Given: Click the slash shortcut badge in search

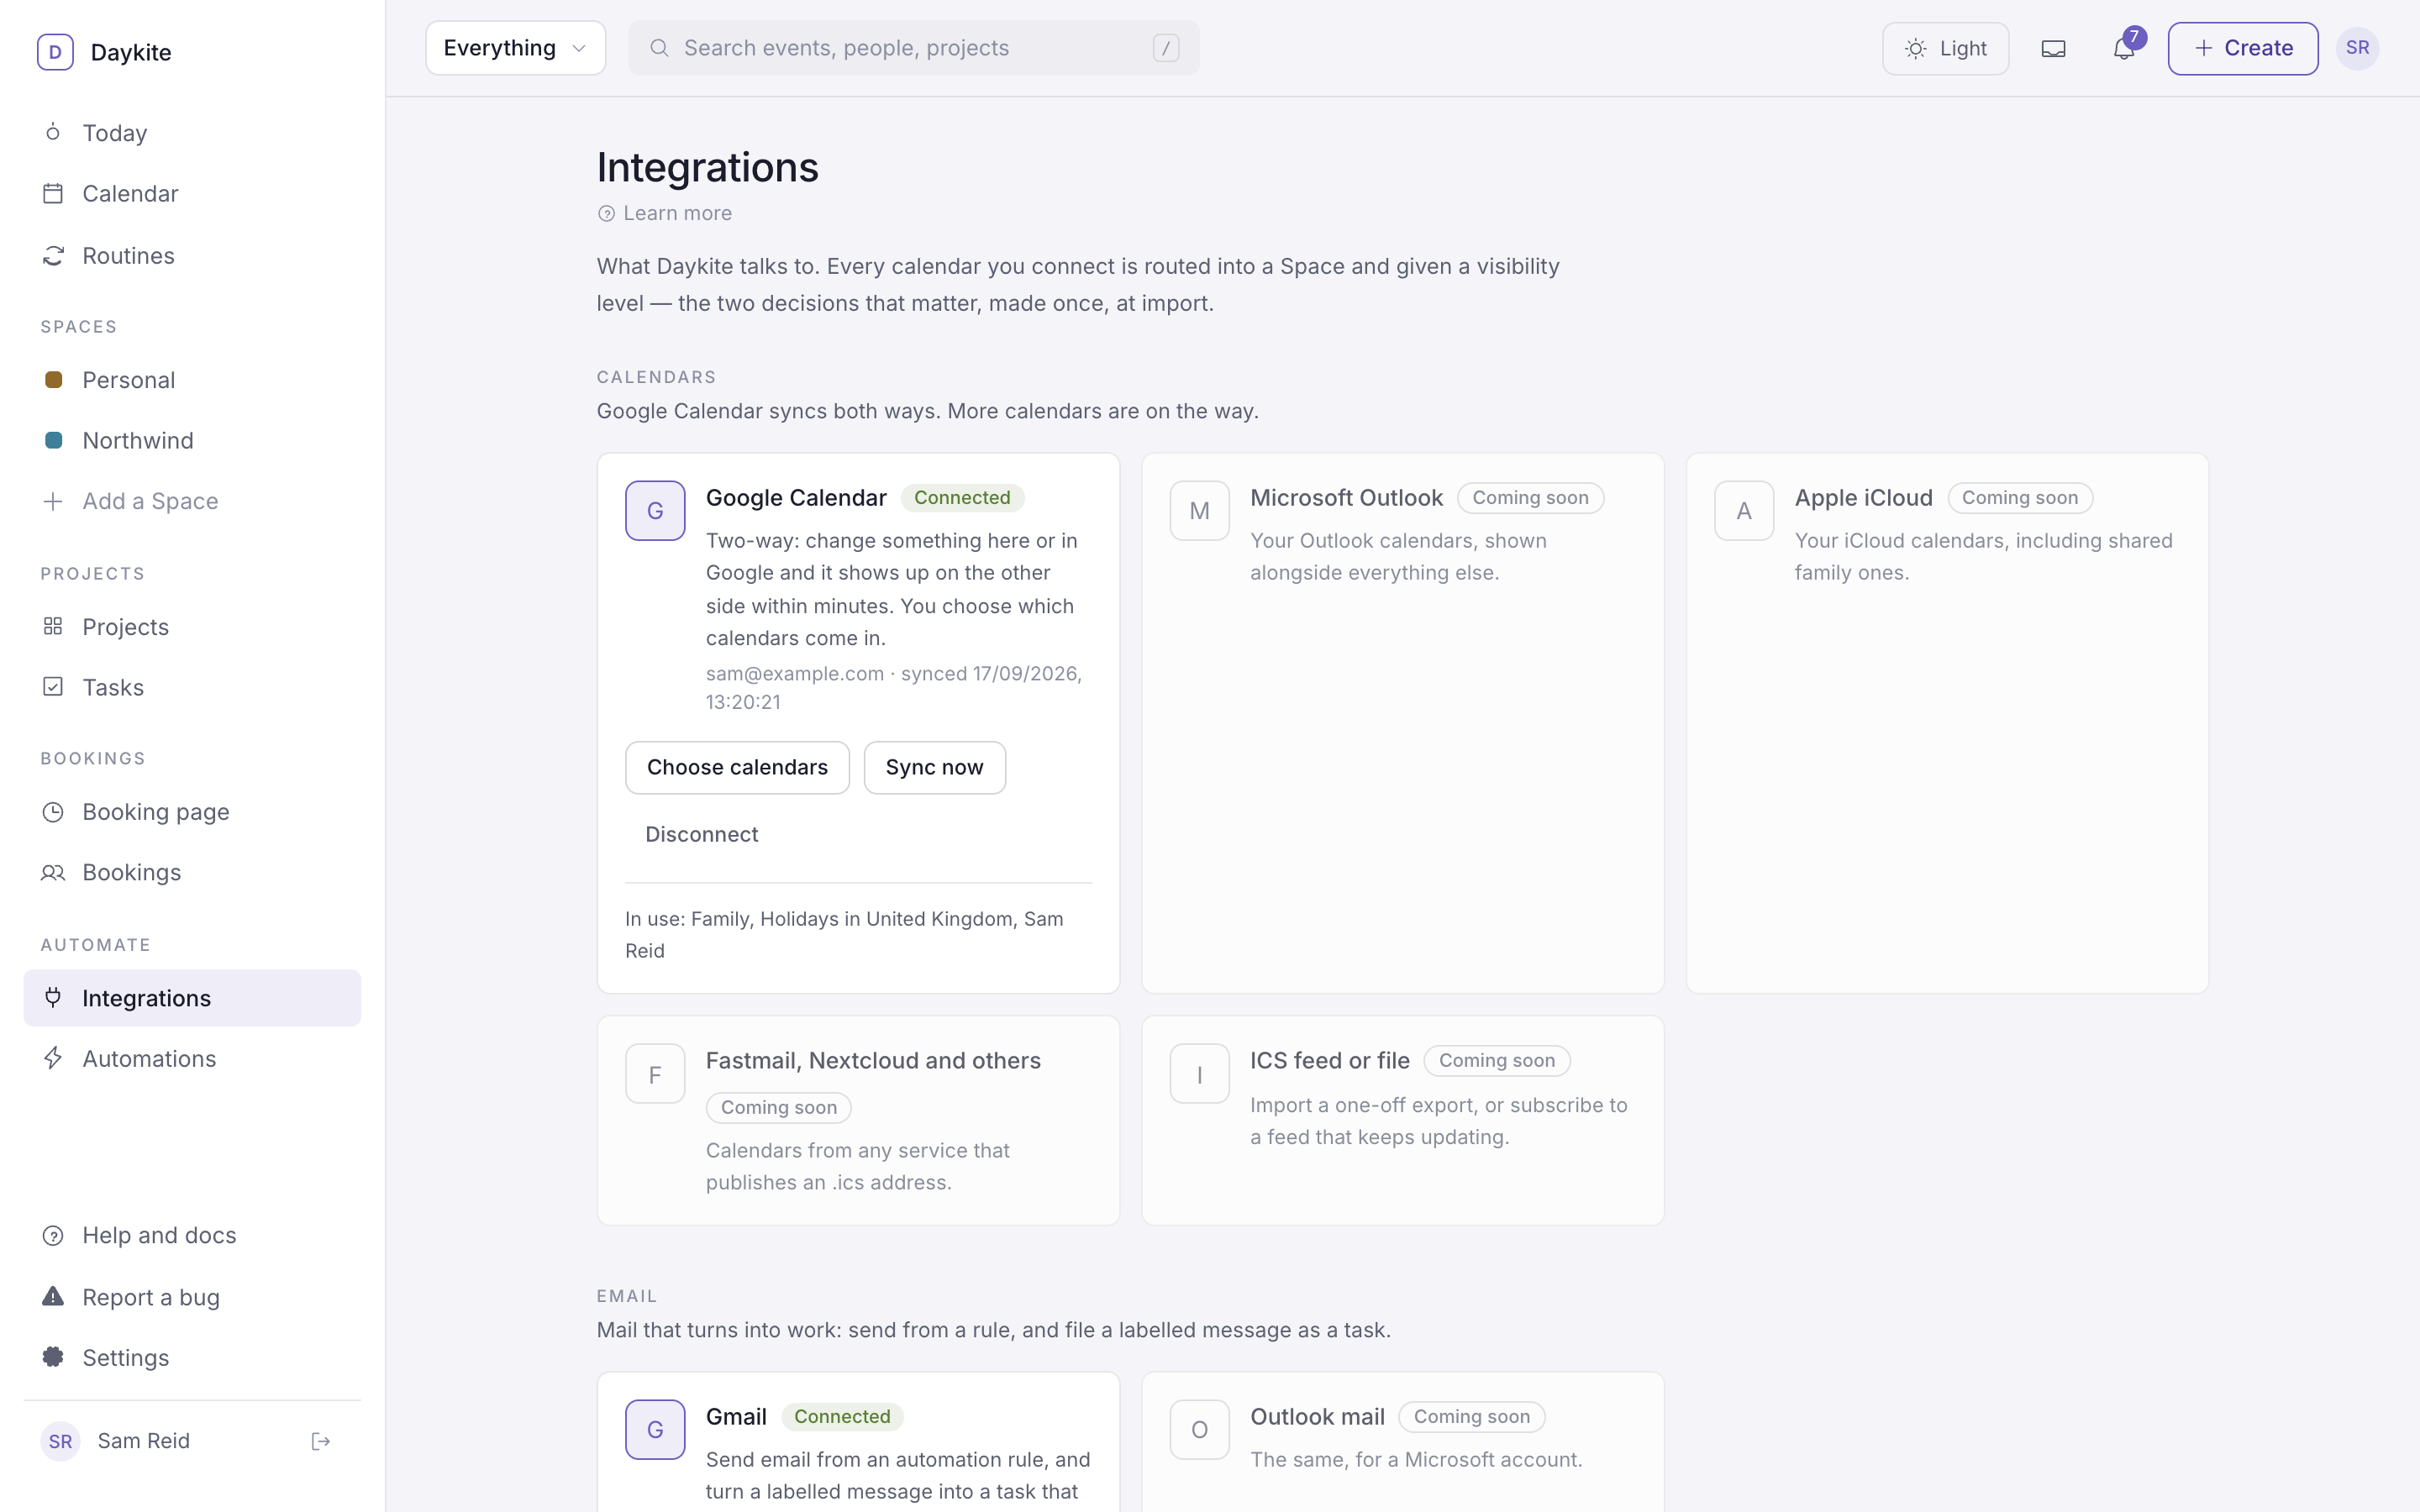Looking at the screenshot, I should click(1166, 48).
